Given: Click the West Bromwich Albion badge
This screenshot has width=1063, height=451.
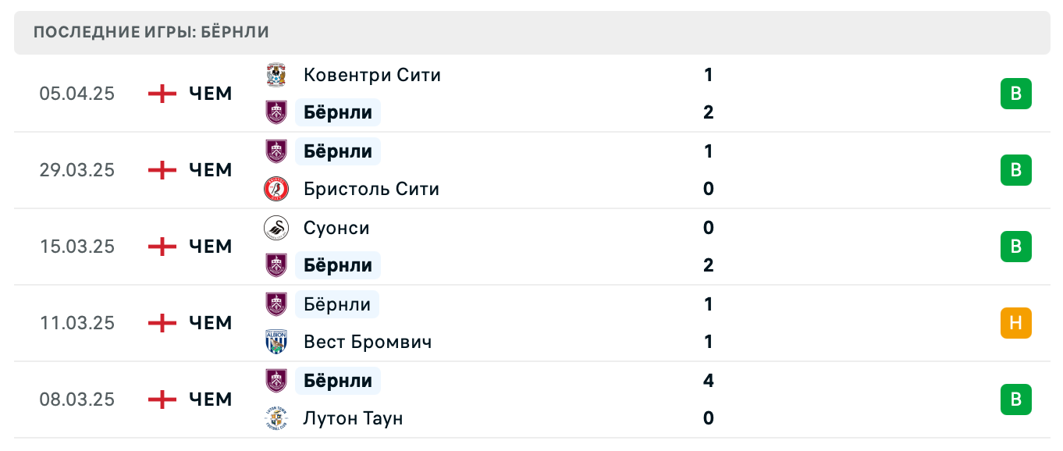Looking at the screenshot, I should 277,342.
